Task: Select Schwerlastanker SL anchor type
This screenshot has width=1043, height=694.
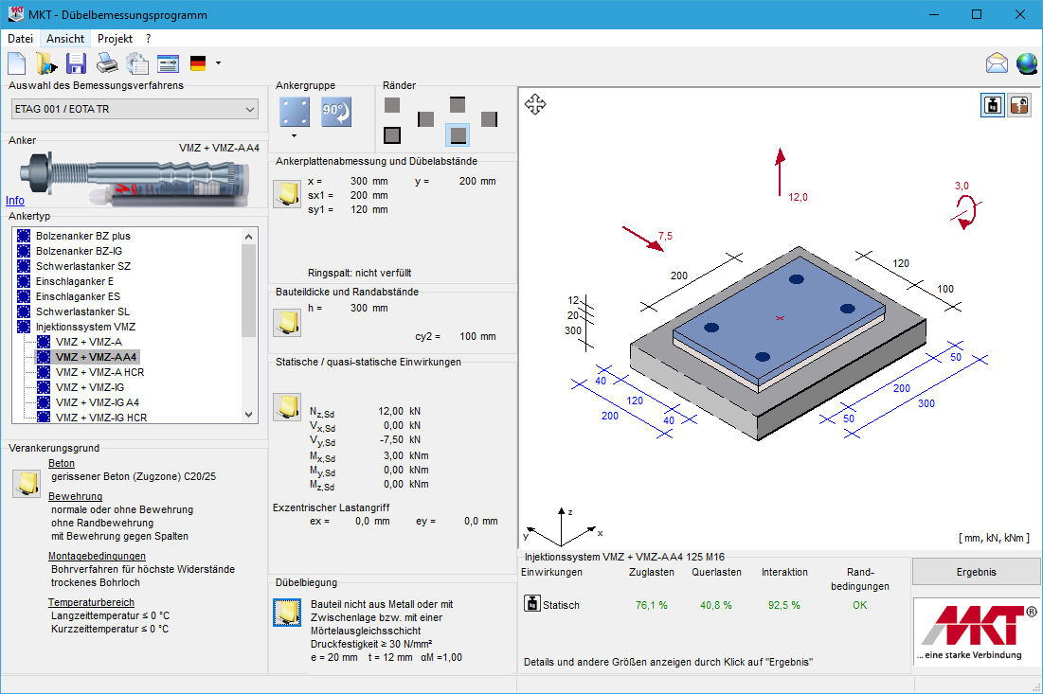Action: tap(82, 311)
